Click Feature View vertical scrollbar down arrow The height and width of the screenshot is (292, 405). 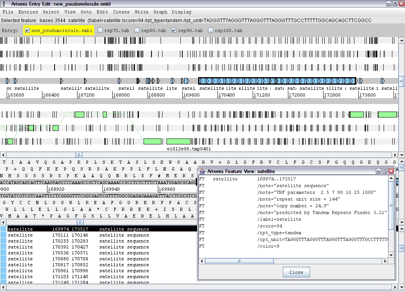coord(391,255)
